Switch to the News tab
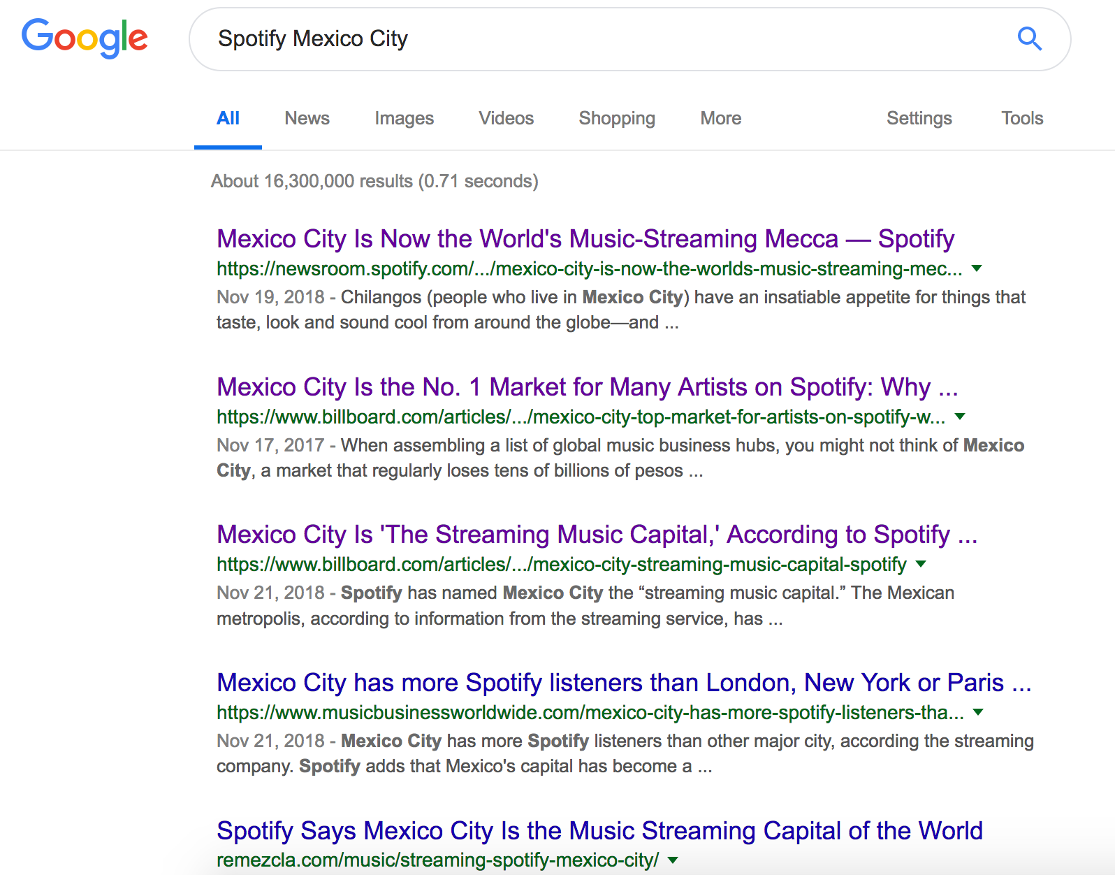This screenshot has width=1115, height=875. click(x=307, y=118)
